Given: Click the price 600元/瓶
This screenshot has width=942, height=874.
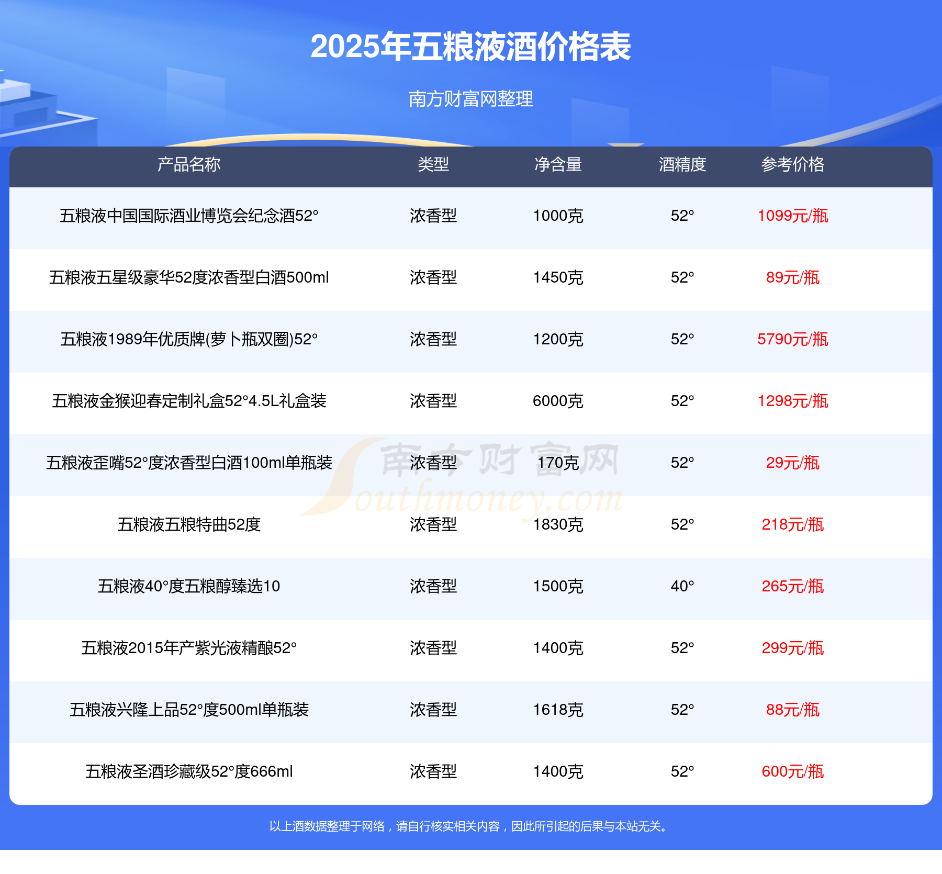Looking at the screenshot, I should (x=793, y=771).
